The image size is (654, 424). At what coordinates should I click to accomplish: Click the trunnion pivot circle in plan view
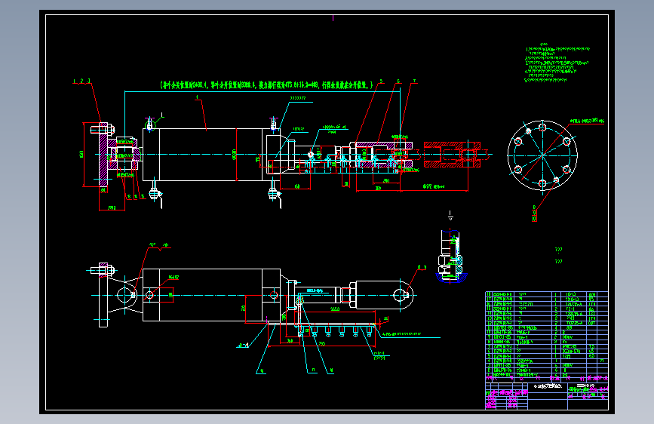point(124,295)
